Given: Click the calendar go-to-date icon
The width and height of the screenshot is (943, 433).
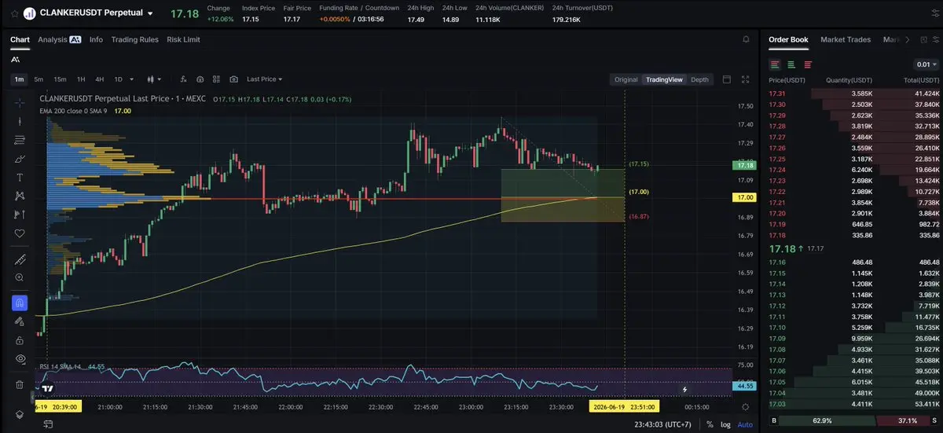Looking at the screenshot, I should click(x=47, y=424).
